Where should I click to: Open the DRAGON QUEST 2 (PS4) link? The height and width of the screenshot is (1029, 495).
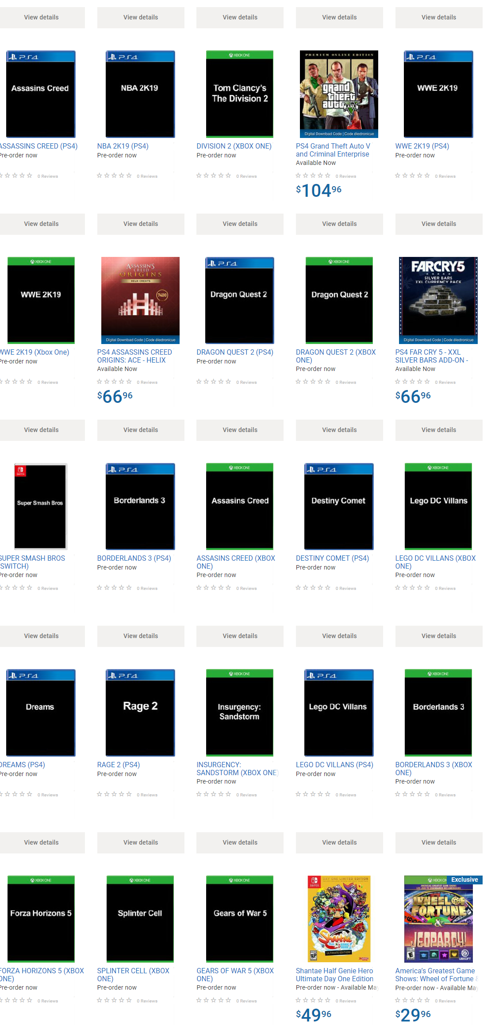(x=234, y=352)
